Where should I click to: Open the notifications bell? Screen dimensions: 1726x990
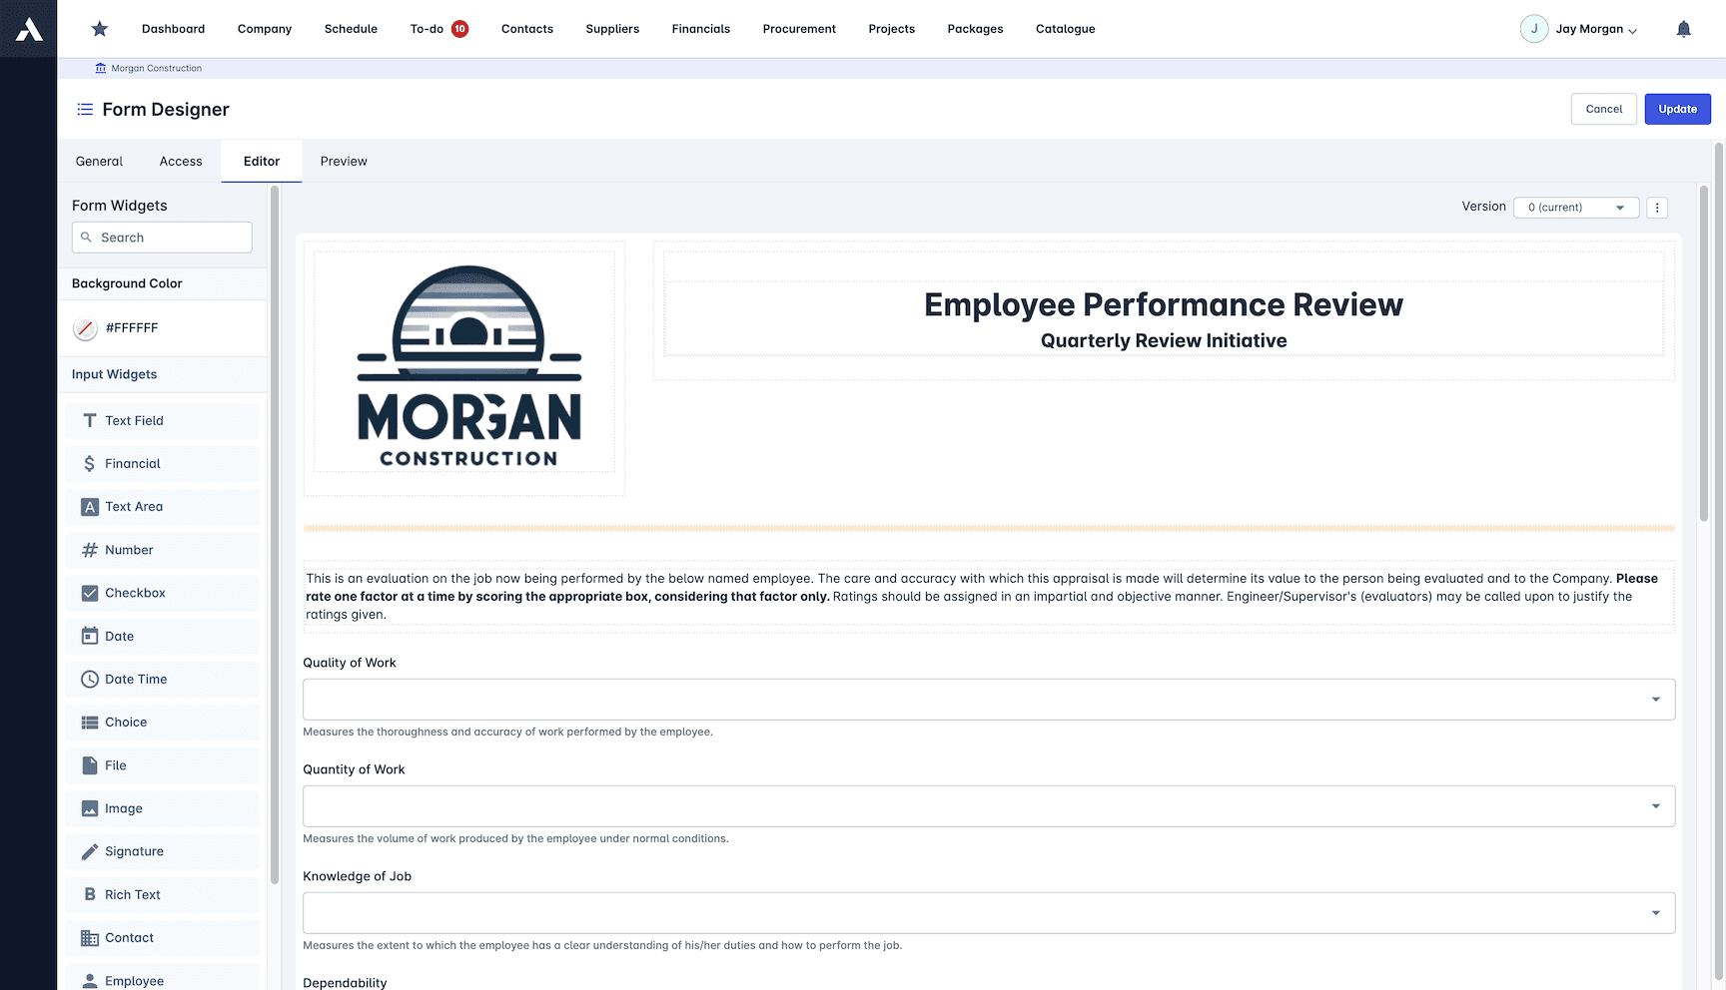tap(1683, 29)
